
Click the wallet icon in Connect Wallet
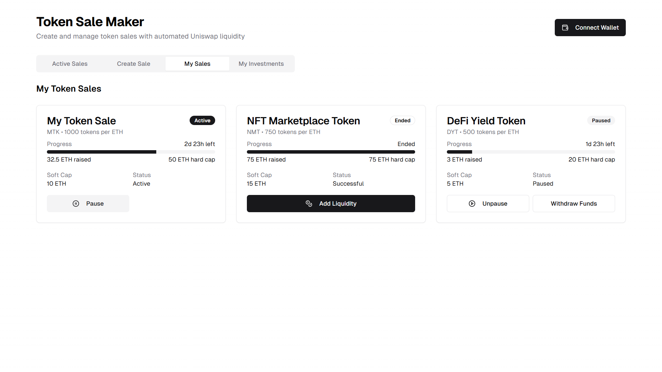(565, 28)
